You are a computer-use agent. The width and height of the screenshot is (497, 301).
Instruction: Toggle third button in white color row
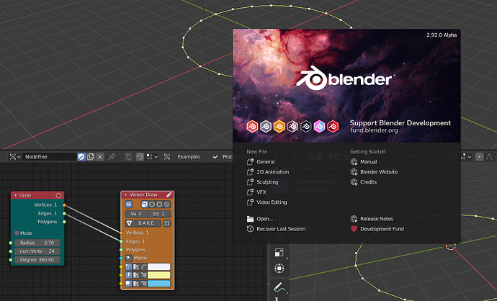tap(143, 266)
